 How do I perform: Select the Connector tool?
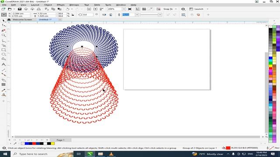pos(3,75)
